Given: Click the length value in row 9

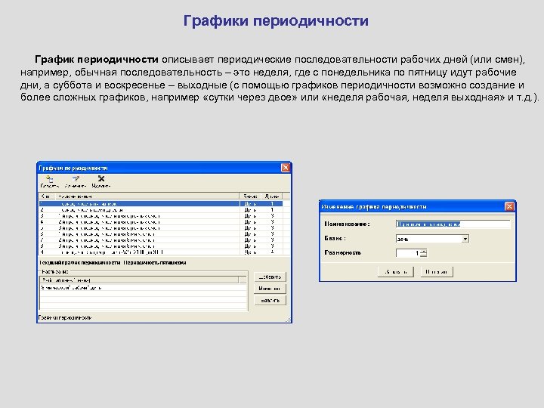Looking at the screenshot, I should pos(272,252).
